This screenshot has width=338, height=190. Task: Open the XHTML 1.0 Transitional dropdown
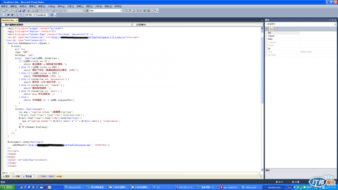[47, 15]
